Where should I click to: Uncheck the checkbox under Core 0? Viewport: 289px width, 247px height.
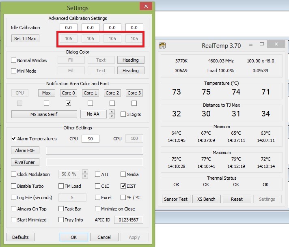68,103
